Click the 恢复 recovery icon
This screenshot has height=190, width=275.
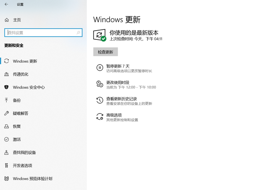[x=6, y=126]
